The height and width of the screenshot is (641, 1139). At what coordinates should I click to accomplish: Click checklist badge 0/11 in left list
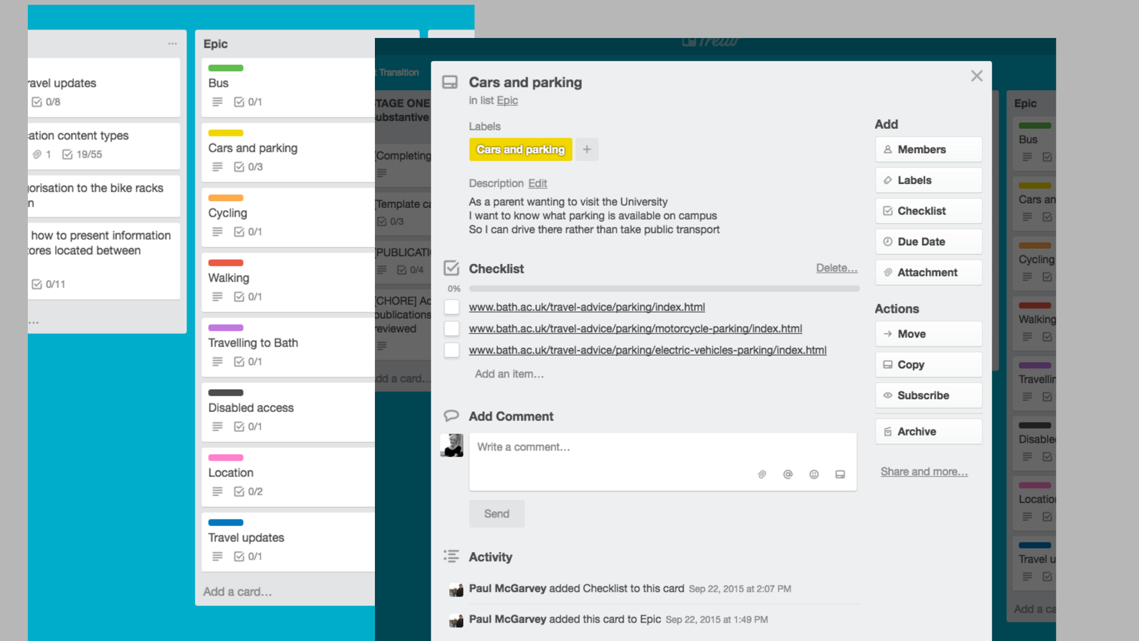[48, 284]
